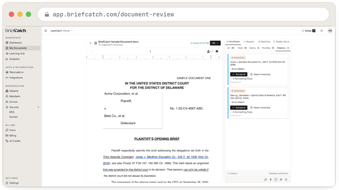Screen dimensions: 339x190
Task: Open the notifications bell
Action: coord(321,31)
